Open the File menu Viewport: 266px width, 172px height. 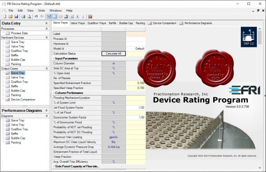tap(11, 11)
